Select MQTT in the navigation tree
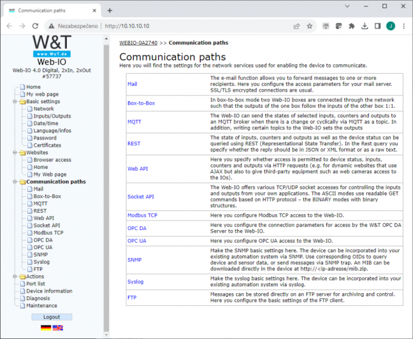This screenshot has width=413, height=339. [40, 204]
